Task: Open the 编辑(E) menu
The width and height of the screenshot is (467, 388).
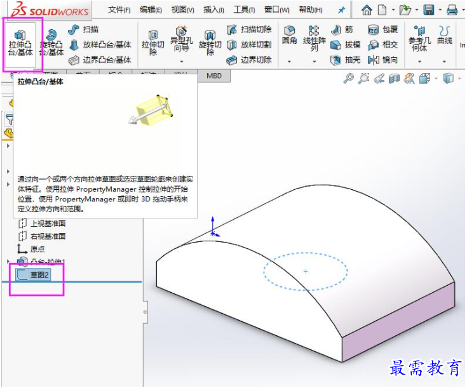Action: click(151, 10)
